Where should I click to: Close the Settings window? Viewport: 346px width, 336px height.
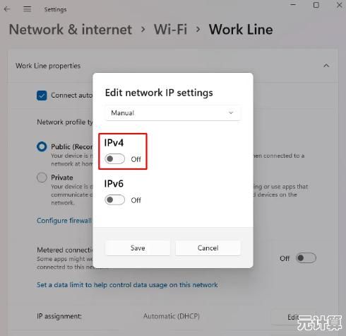pos(340,5)
